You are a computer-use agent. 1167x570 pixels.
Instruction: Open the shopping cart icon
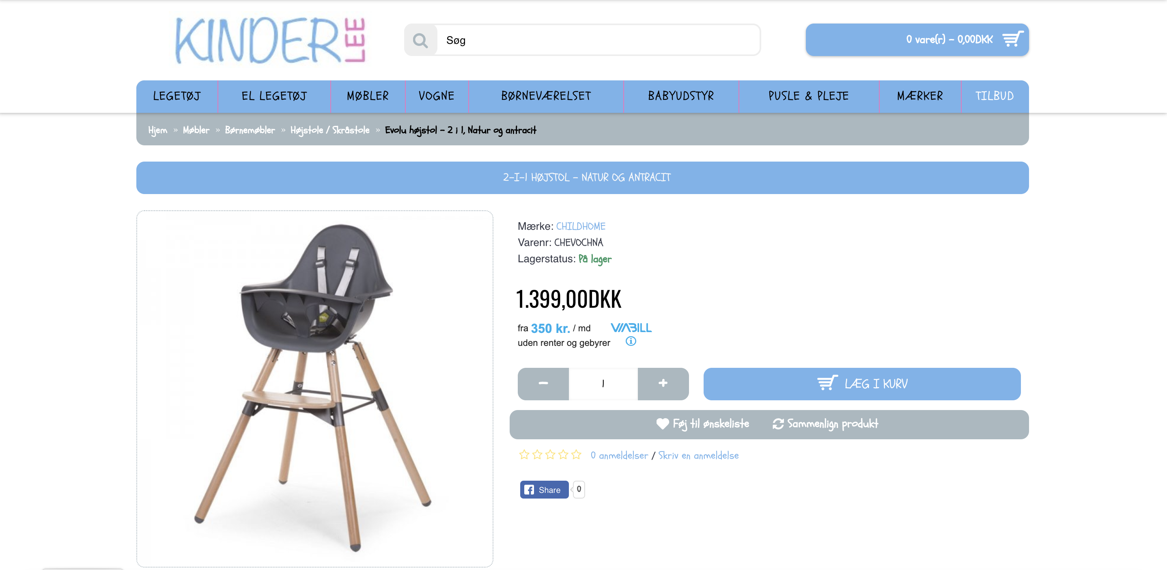pos(1012,39)
